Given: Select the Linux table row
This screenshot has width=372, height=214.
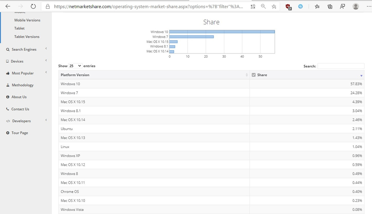Looking at the screenshot, I should point(211,147).
